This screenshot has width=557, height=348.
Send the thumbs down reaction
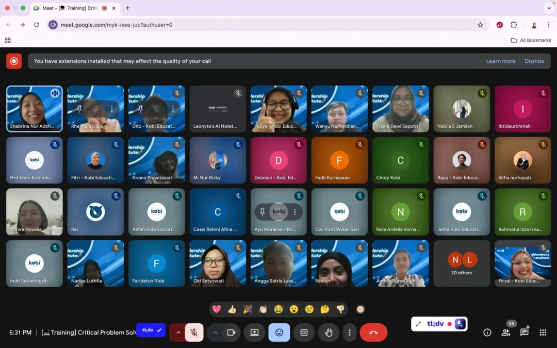click(340, 309)
